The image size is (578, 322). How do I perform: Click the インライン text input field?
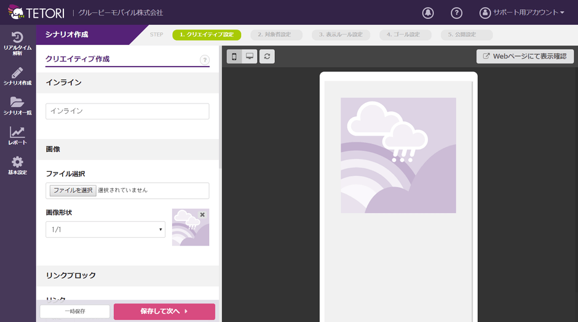pyautogui.click(x=127, y=111)
